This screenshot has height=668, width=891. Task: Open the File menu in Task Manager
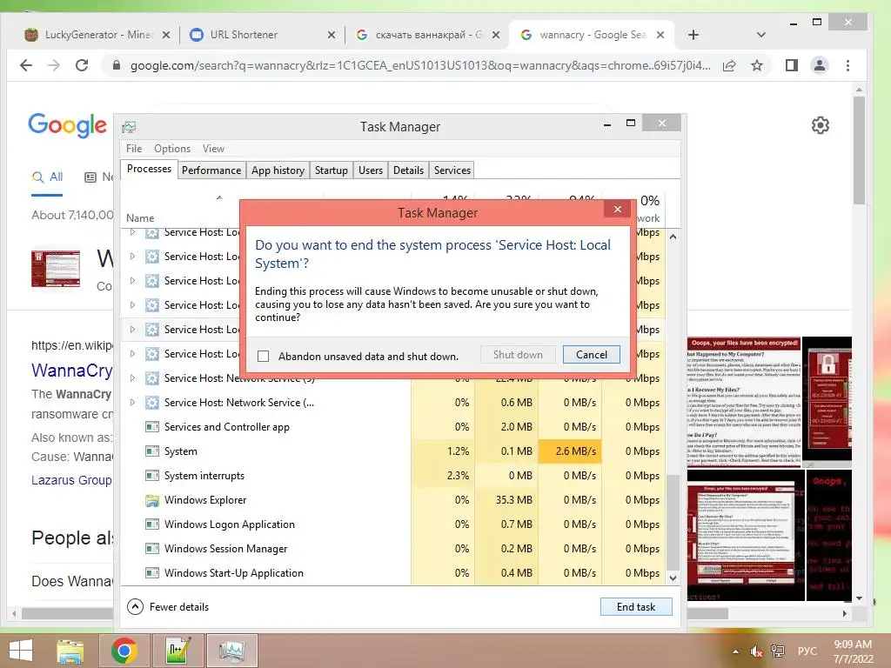134,148
